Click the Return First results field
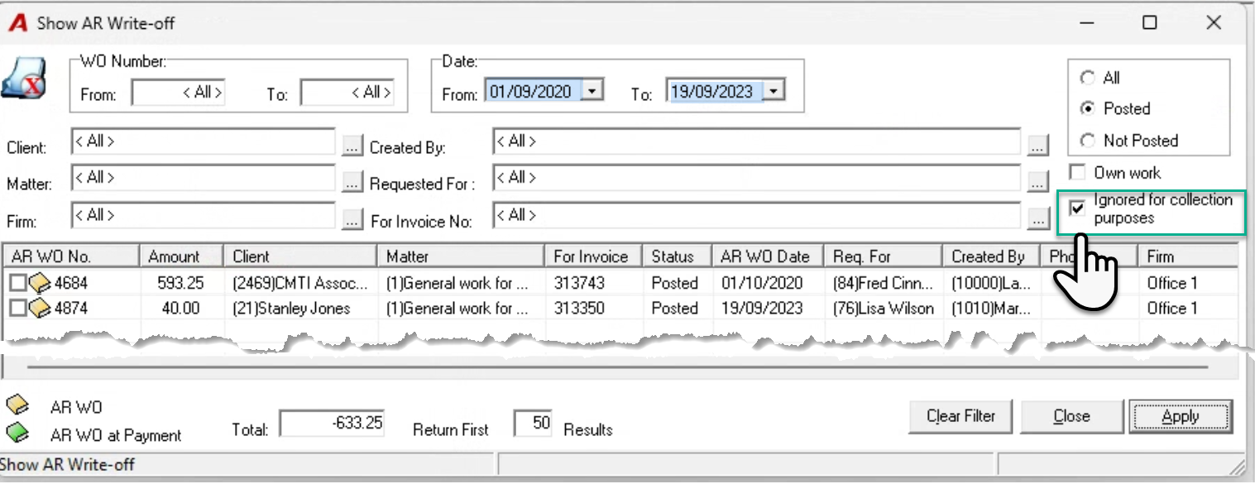1255x484 pixels. pos(534,424)
